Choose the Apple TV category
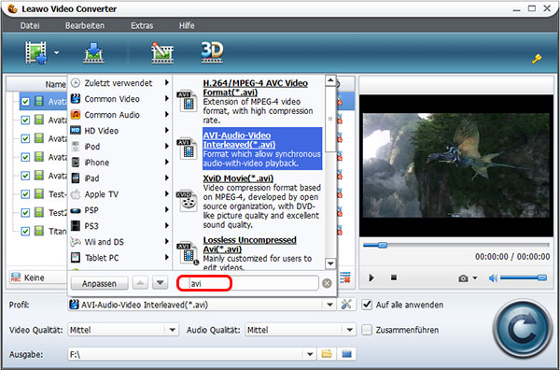This screenshot has width=560, height=370. click(119, 194)
